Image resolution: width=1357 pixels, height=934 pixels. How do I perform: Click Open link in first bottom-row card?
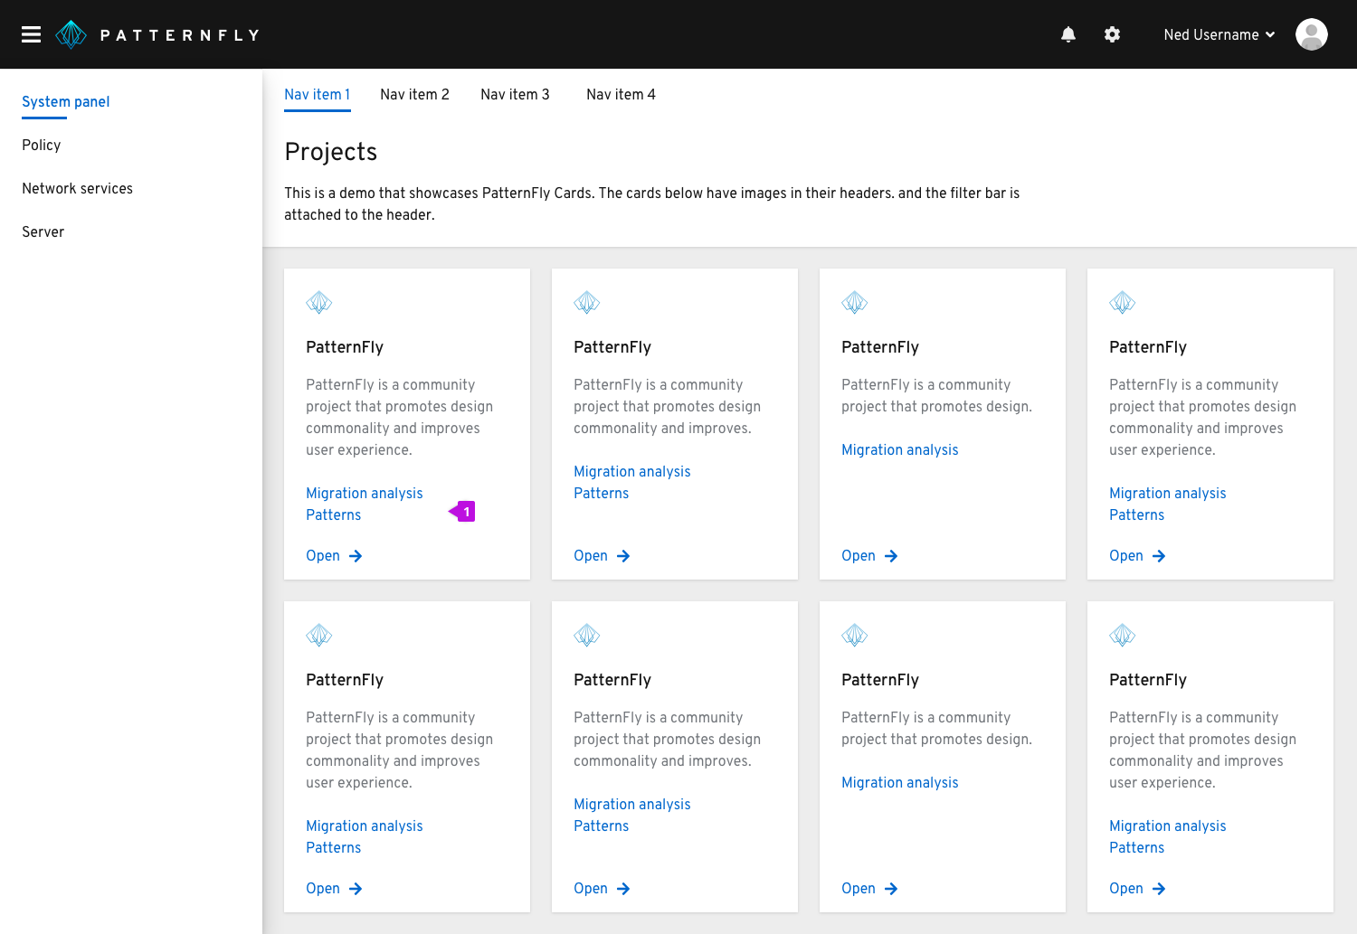[334, 888]
